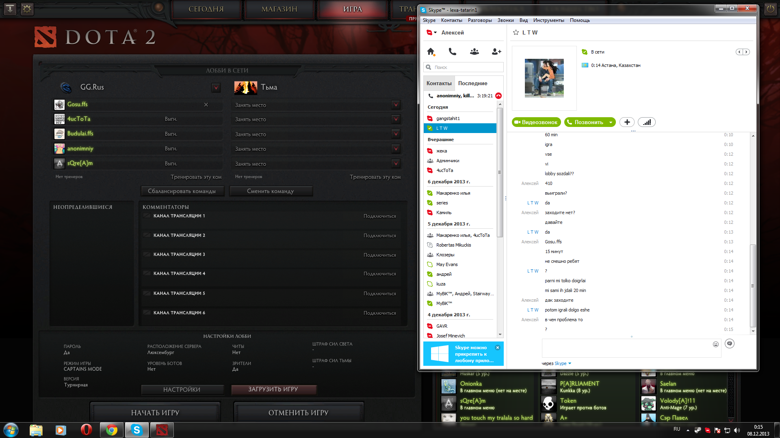Image resolution: width=780 pixels, height=438 pixels.
Task: Open the emoticon picker in chat box
Action: tap(715, 344)
